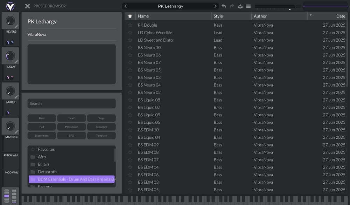The height and width of the screenshot is (205, 350).
Task: Select the BS Neuro 03 preset
Action: [235, 77]
